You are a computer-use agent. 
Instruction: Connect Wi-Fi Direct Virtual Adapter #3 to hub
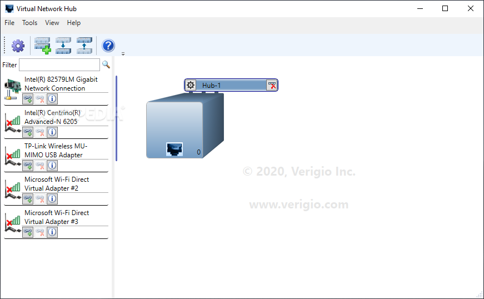click(x=28, y=232)
